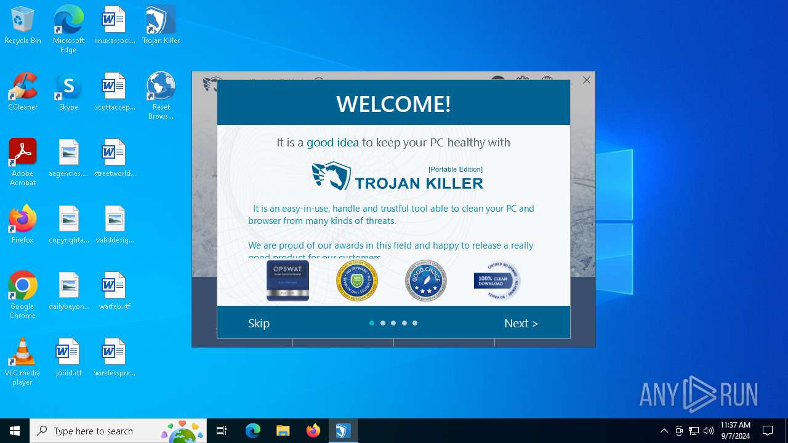Open Firefox from the taskbar

(313, 431)
